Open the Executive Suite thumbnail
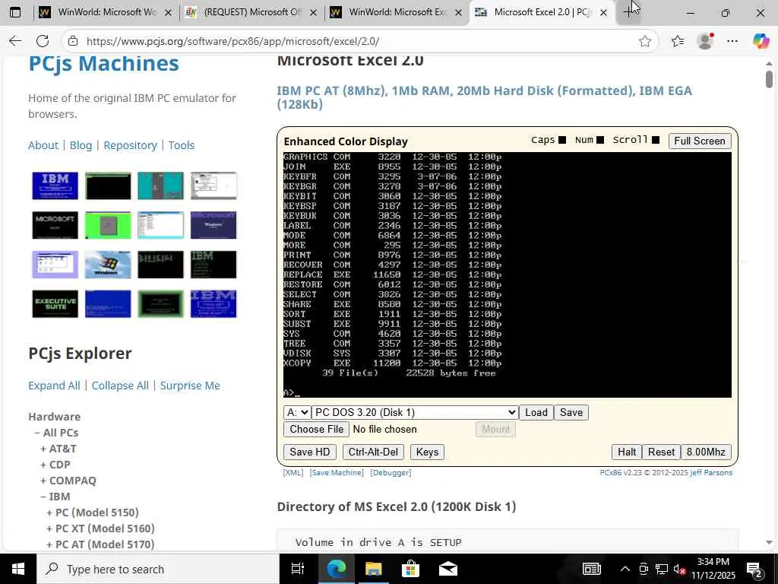Image resolution: width=778 pixels, height=584 pixels. click(55, 303)
